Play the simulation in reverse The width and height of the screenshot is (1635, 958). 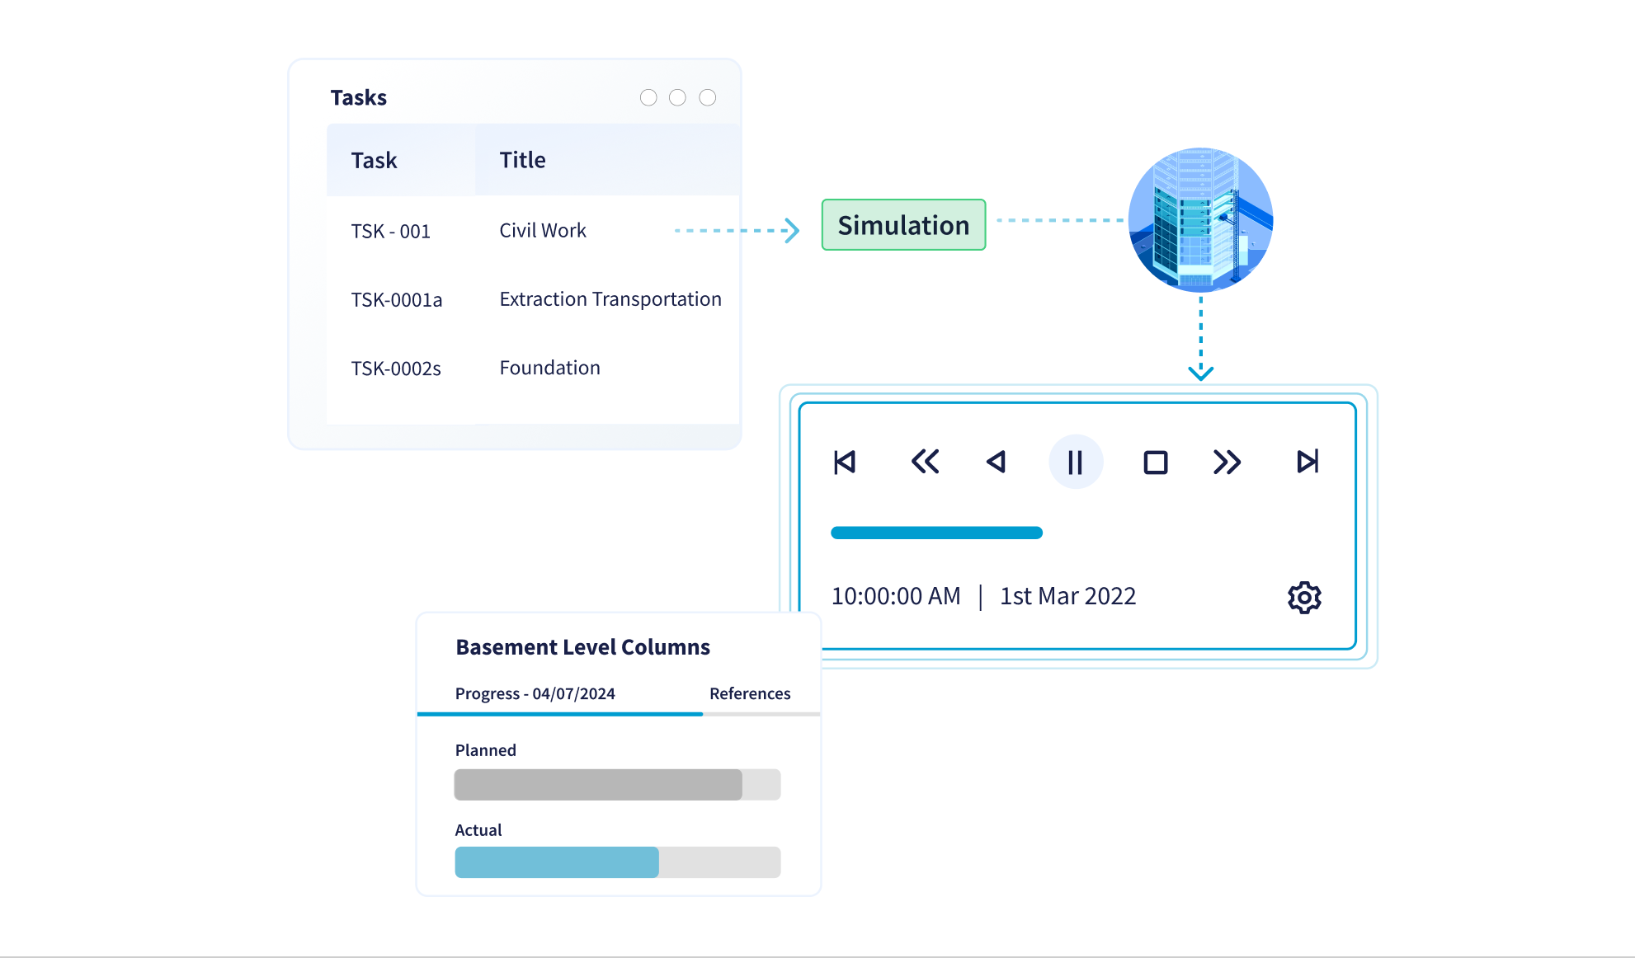[997, 462]
